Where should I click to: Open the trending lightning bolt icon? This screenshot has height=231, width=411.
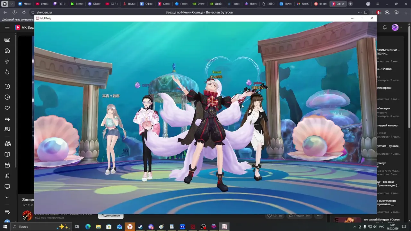pos(7,61)
